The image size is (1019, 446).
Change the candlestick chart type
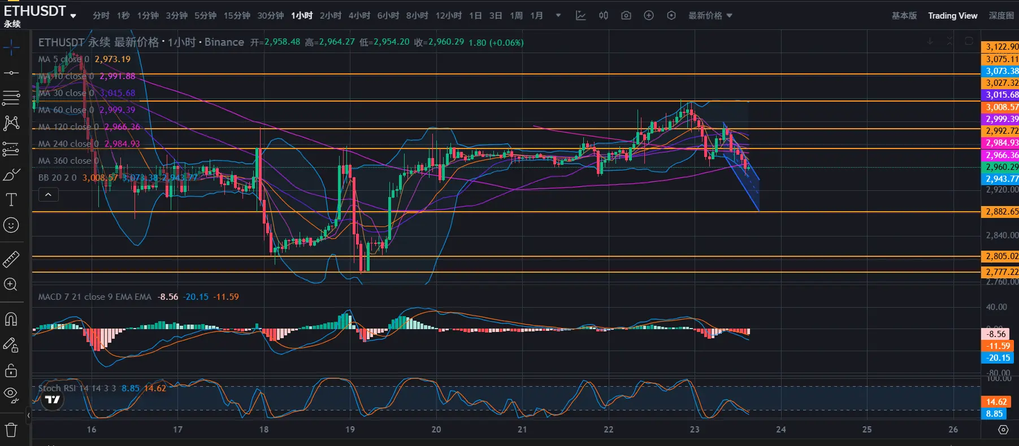[x=604, y=16]
